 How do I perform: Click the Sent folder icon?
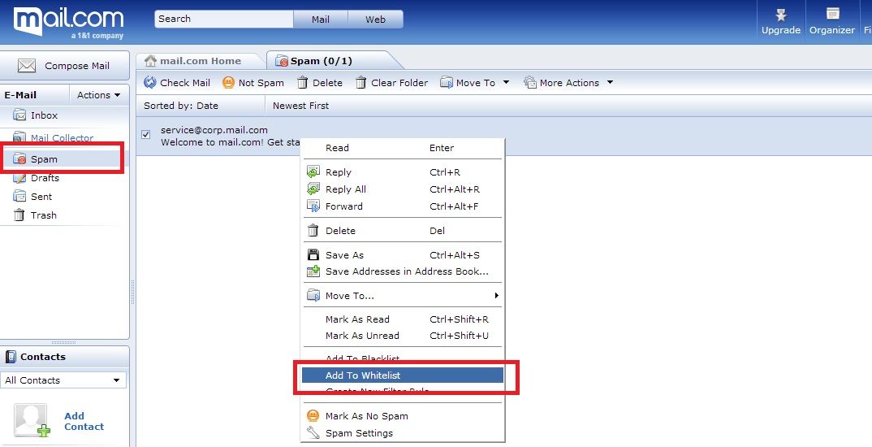click(x=19, y=197)
